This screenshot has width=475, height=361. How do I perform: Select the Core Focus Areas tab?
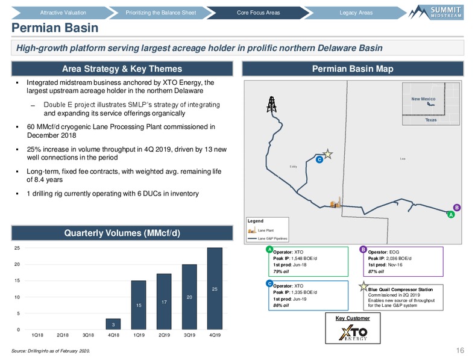pos(258,13)
